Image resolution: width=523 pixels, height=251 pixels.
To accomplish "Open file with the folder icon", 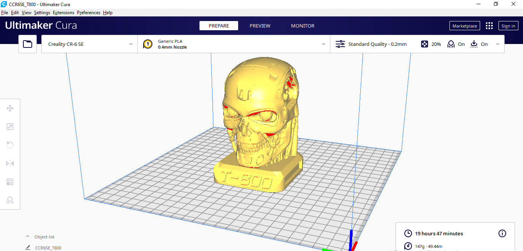I will (x=28, y=44).
